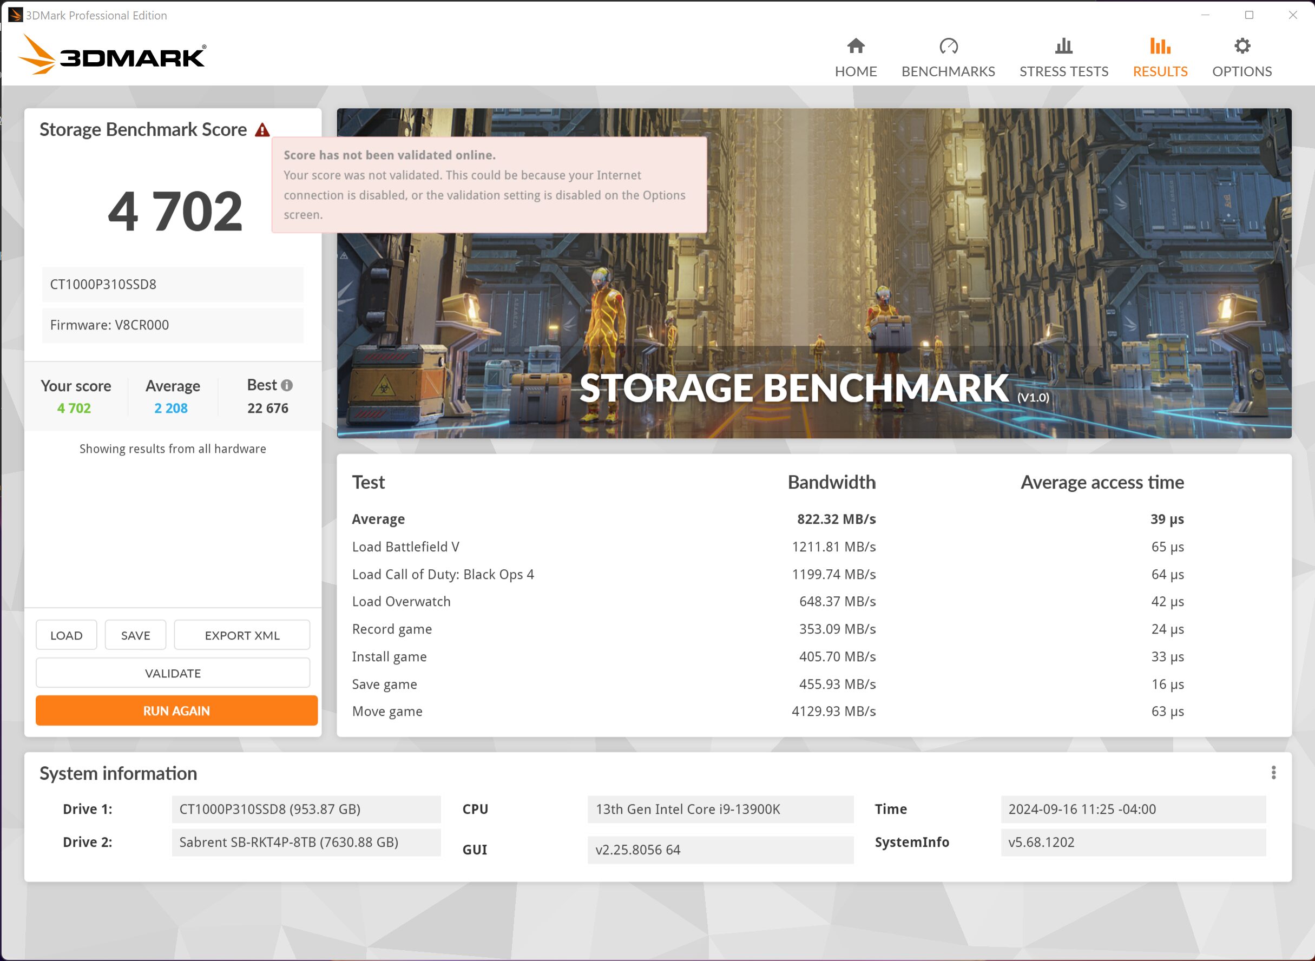Screen dimensions: 1315x961
Task: Switch to the STRESS TESTS tab
Action: pos(1063,71)
